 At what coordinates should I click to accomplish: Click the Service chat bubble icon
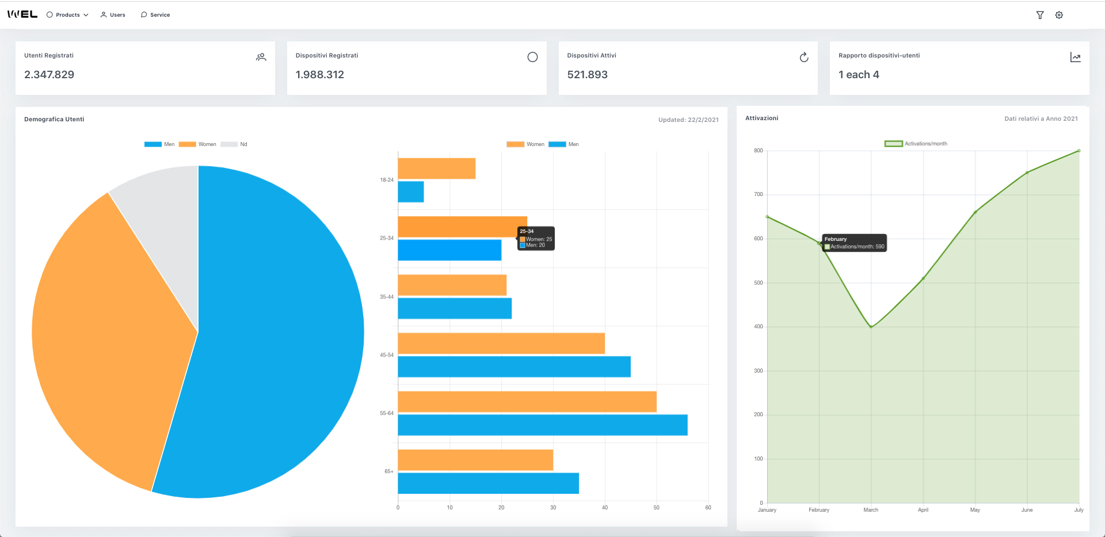pos(144,15)
